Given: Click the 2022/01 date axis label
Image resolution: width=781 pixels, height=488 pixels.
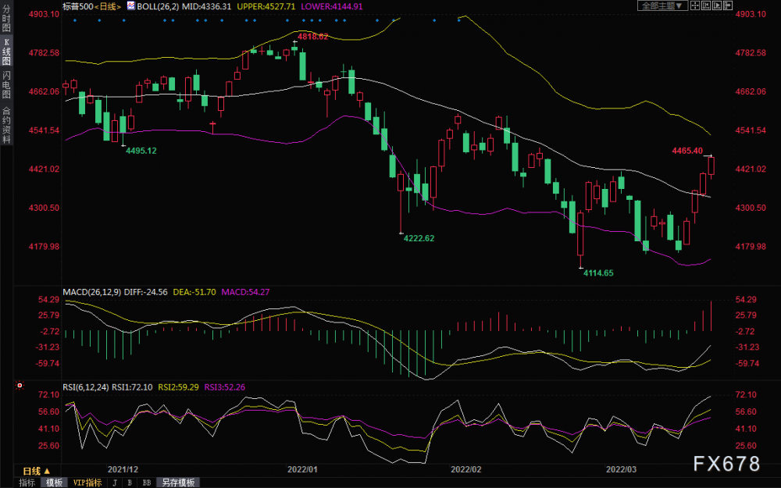Looking at the screenshot, I should point(302,469).
